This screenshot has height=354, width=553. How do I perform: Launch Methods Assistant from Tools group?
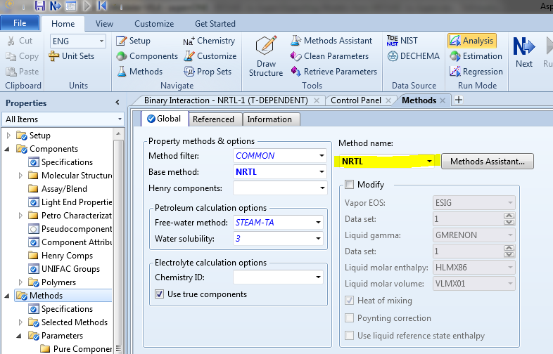[x=331, y=41]
